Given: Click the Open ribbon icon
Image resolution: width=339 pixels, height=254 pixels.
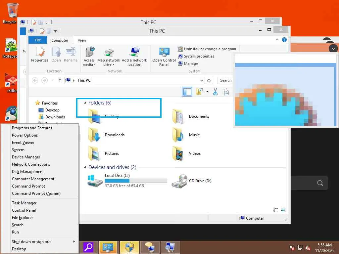Looking at the screenshot, I should (x=56, y=55).
